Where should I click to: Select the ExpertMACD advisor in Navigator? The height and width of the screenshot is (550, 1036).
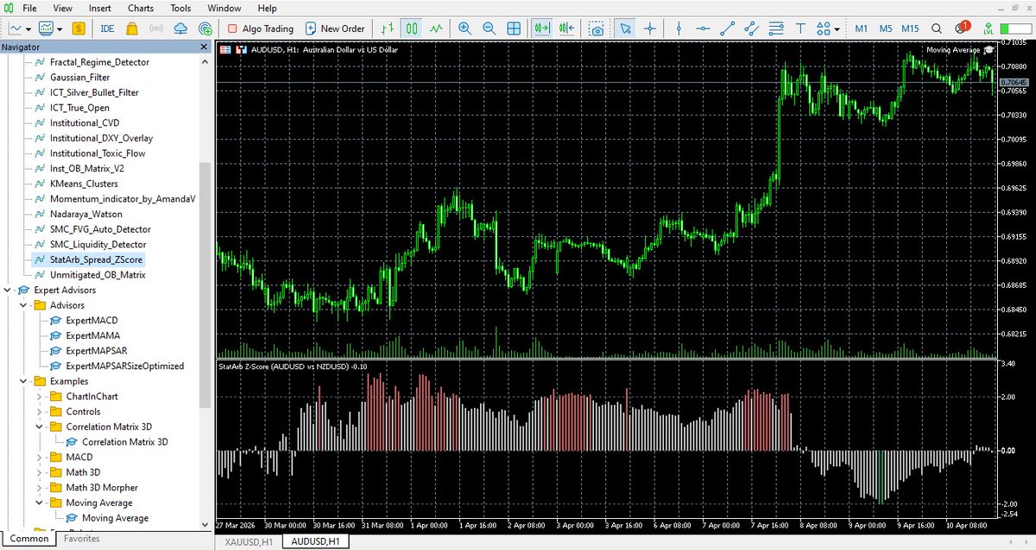92,321
